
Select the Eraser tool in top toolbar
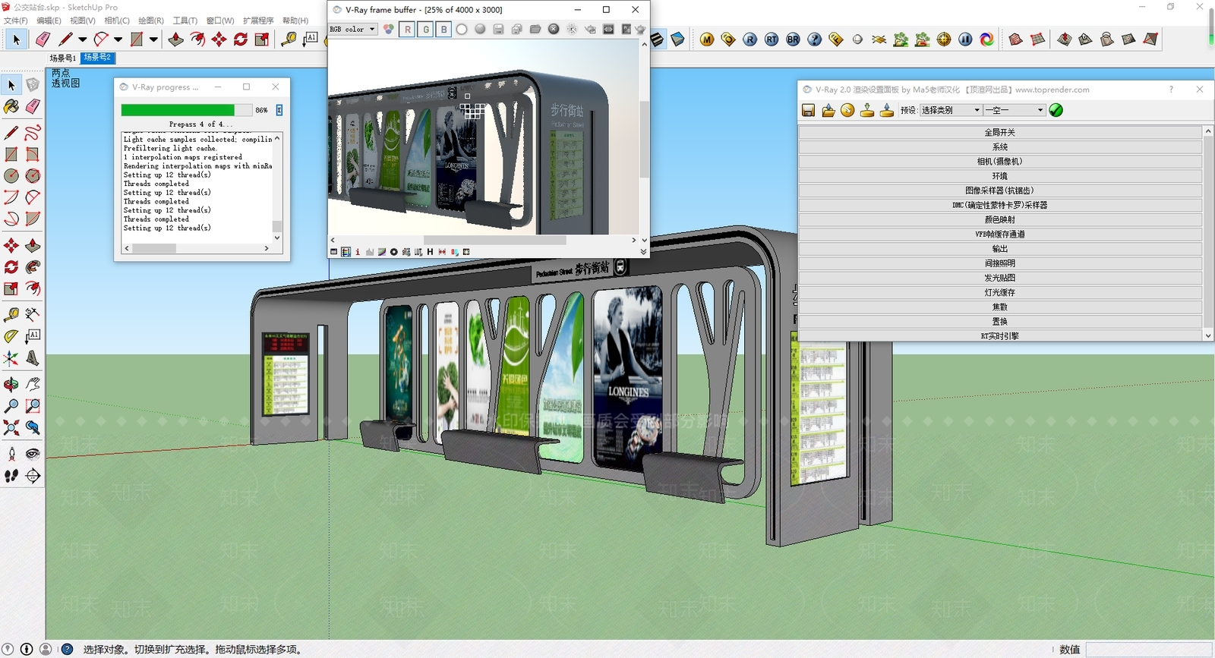[43, 39]
